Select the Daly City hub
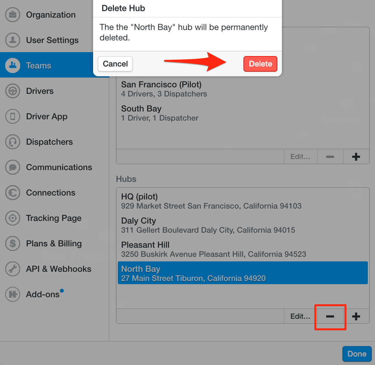Viewport: 375px width, 365px height. (243, 225)
